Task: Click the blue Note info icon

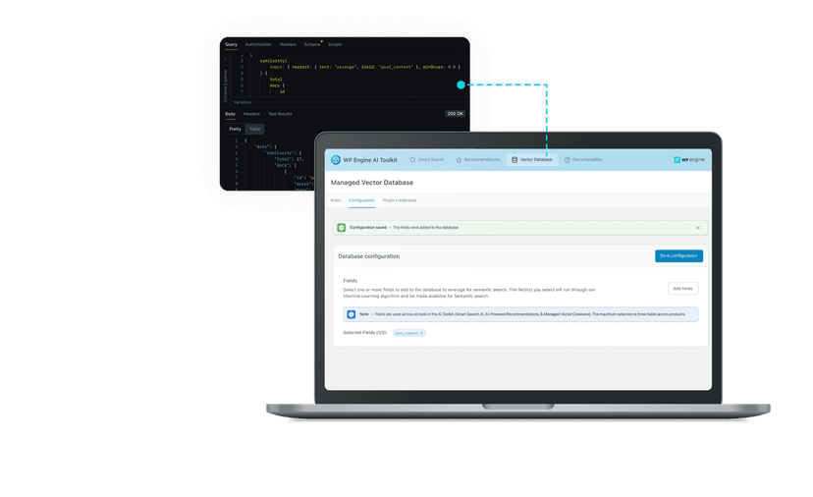Action: pos(351,314)
